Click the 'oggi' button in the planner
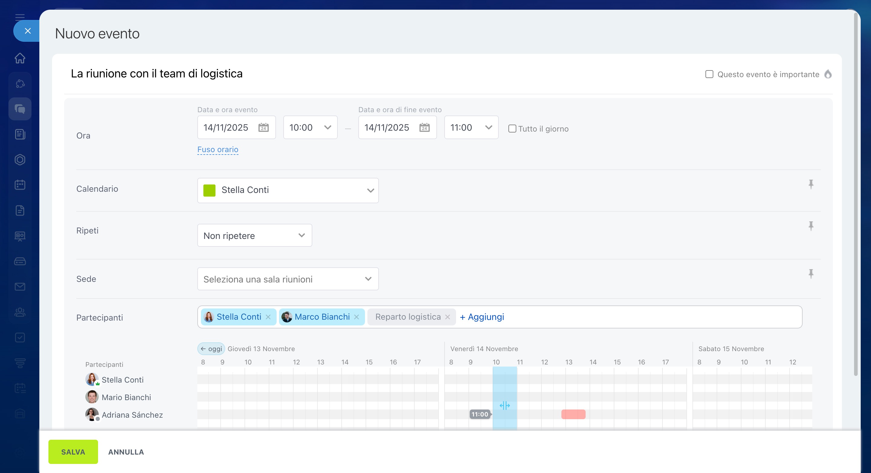The height and width of the screenshot is (473, 871). pyautogui.click(x=211, y=349)
